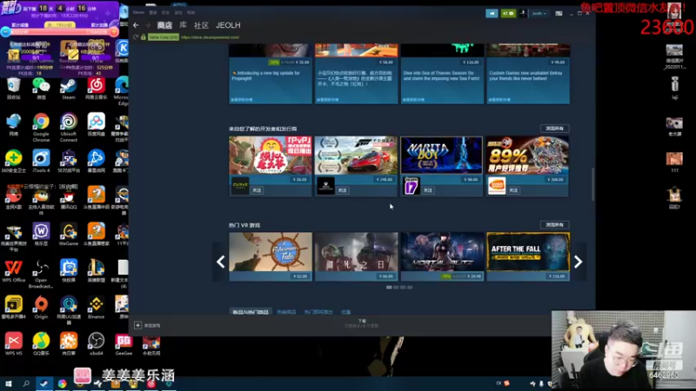This screenshot has height=391, width=696.
Task: Click the plus icon to add a game
Action: click(137, 325)
